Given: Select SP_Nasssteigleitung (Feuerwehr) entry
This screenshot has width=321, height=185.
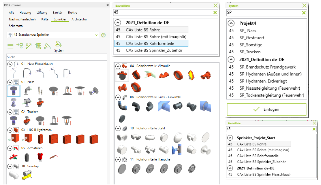Looking at the screenshot, I should click(x=270, y=88).
